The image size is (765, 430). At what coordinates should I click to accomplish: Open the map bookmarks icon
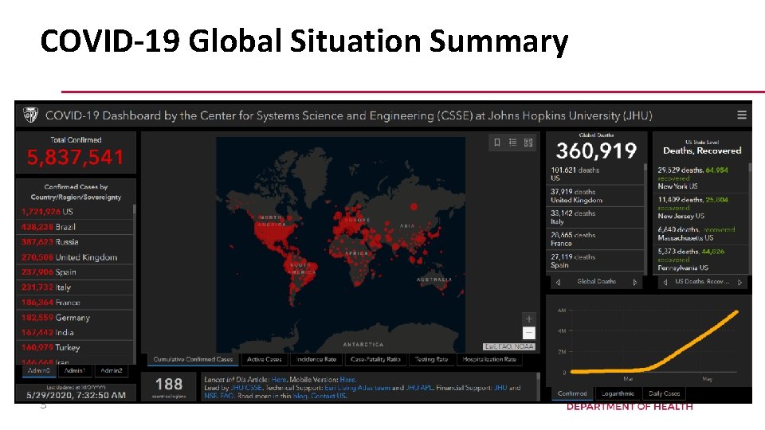[496, 143]
